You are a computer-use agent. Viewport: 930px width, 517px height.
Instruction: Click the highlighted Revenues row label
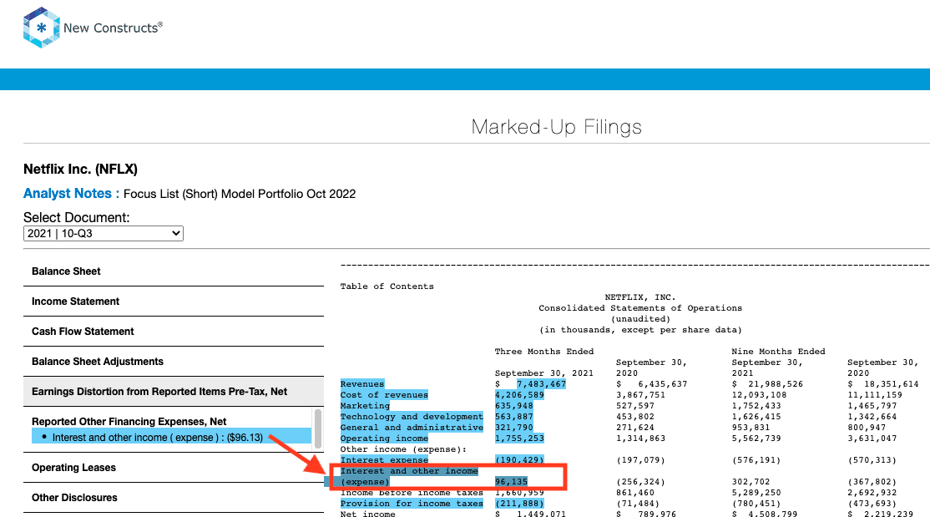[361, 384]
